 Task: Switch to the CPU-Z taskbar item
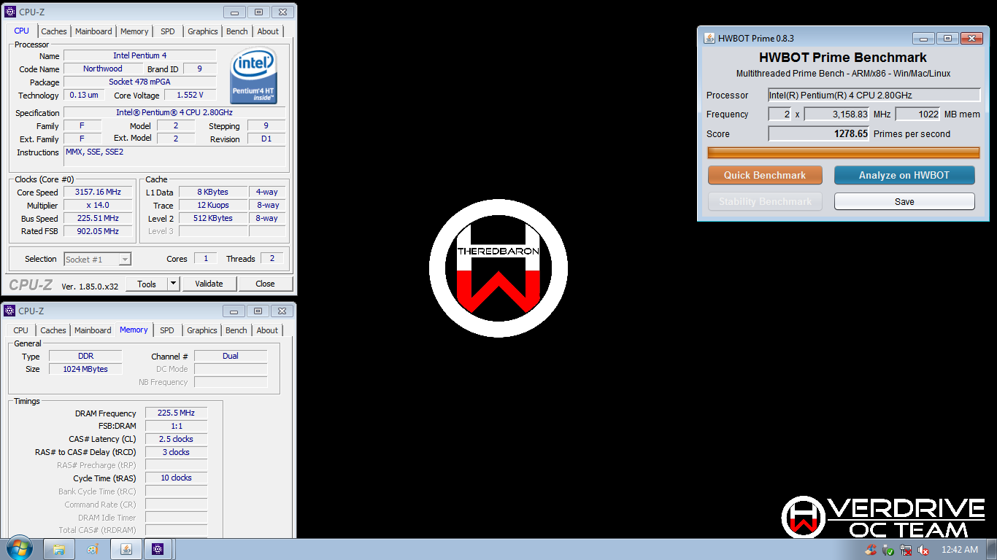pos(158,549)
